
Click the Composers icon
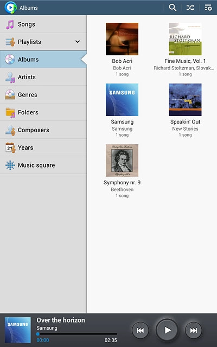pyautogui.click(x=10, y=130)
